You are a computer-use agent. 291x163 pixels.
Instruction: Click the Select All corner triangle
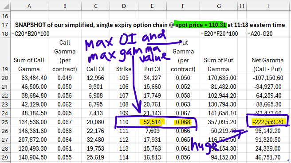[x=6, y=7]
